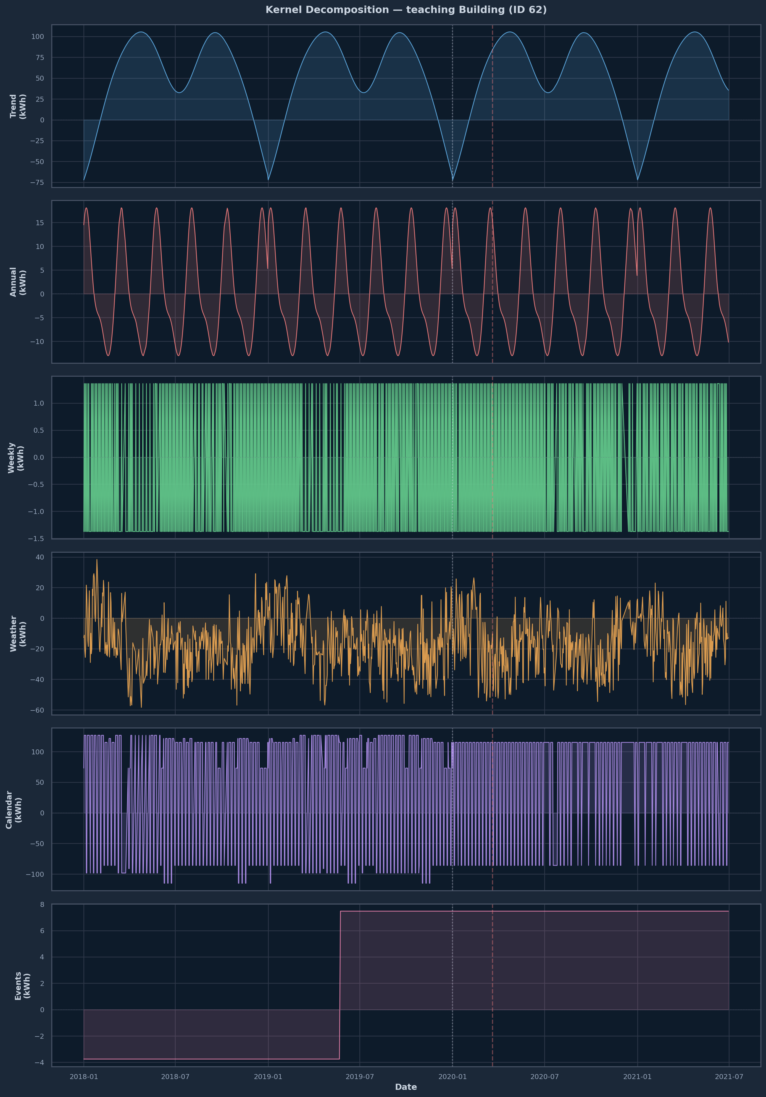Click the Calendar (kWh) axis label

point(14,809)
